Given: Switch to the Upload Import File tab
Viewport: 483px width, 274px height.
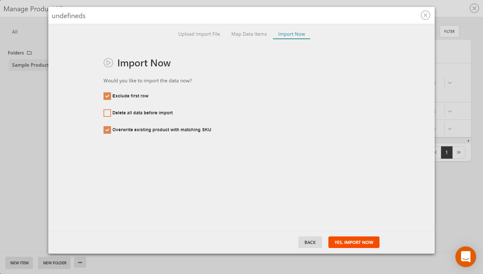Looking at the screenshot, I should (199, 34).
